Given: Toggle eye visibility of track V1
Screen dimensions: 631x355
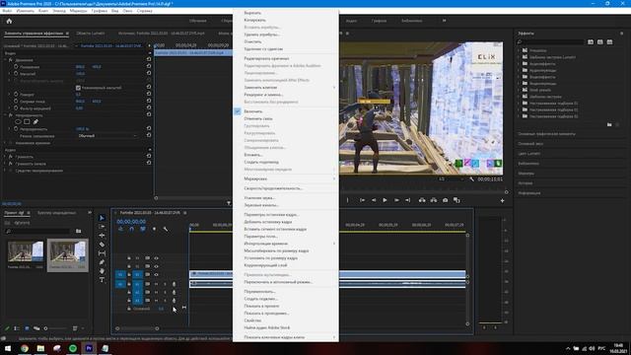Looking at the screenshot, I should [x=156, y=274].
